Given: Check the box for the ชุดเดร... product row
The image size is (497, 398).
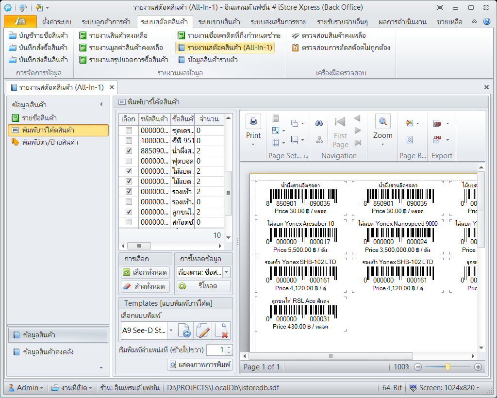Looking at the screenshot, I should (x=129, y=130).
